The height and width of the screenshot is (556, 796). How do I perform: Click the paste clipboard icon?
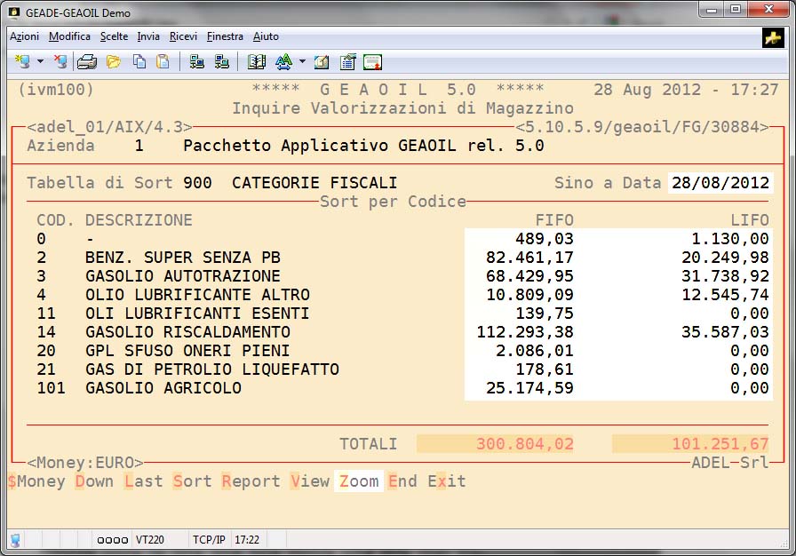pos(163,61)
